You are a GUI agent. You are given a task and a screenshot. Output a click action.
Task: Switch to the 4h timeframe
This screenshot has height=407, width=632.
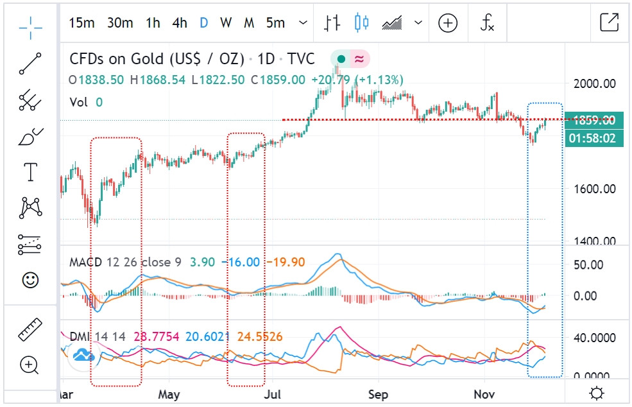[180, 23]
